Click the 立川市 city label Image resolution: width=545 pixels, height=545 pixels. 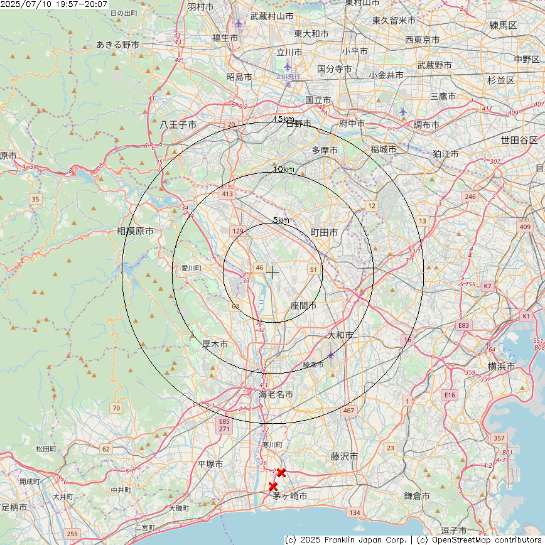pyautogui.click(x=289, y=53)
